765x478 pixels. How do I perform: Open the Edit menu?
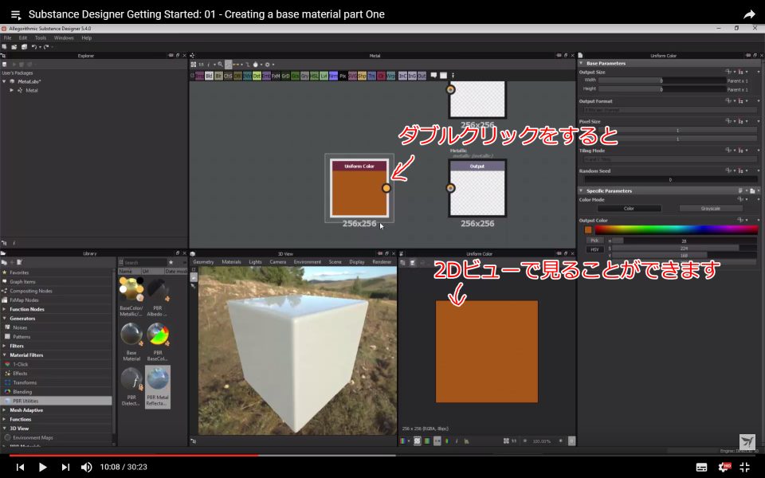click(23, 37)
